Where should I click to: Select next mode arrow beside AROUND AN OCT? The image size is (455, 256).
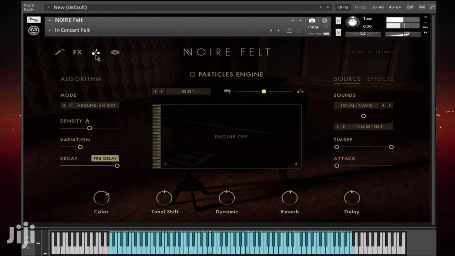tap(70, 105)
